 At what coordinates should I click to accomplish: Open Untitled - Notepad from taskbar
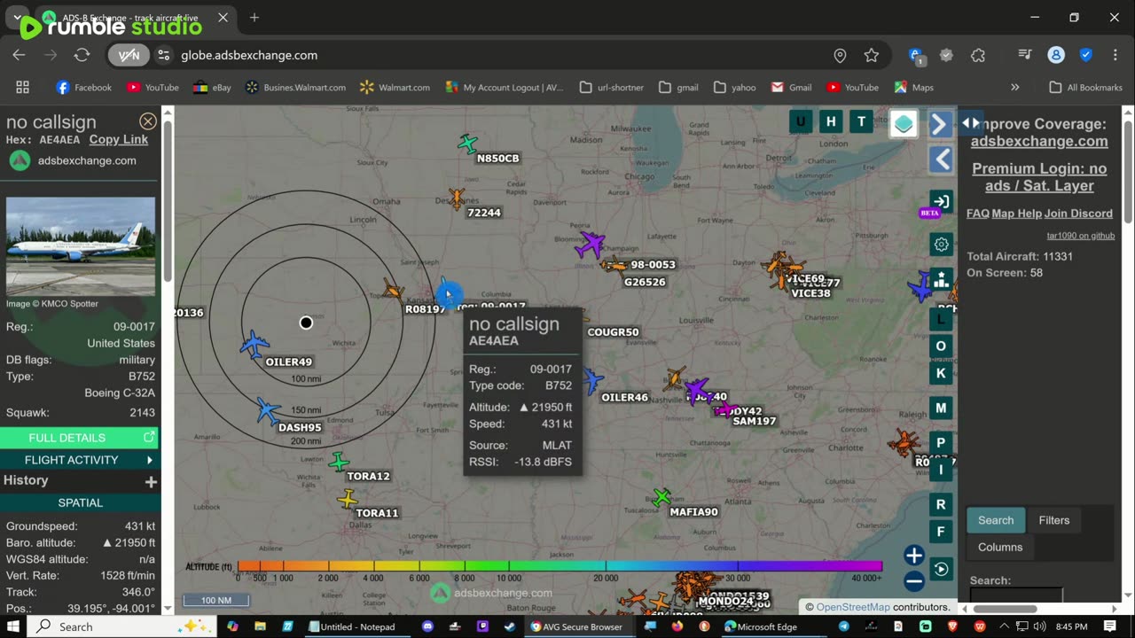tap(352, 626)
